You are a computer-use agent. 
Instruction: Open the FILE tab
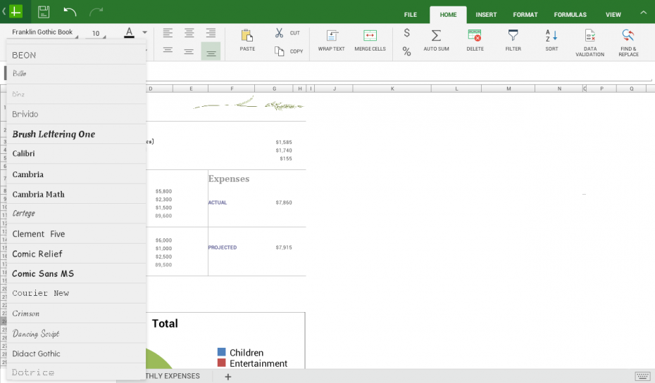coord(410,15)
